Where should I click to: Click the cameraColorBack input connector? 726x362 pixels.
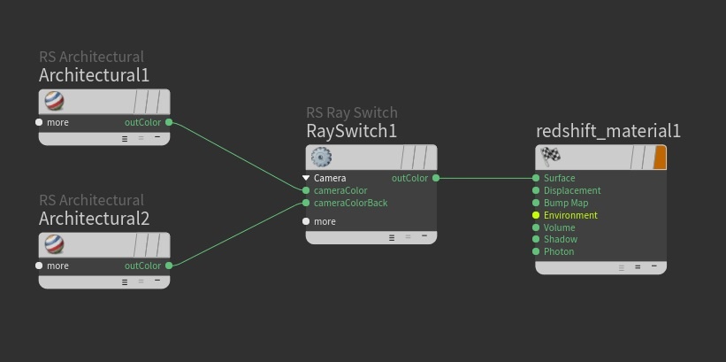pos(306,203)
